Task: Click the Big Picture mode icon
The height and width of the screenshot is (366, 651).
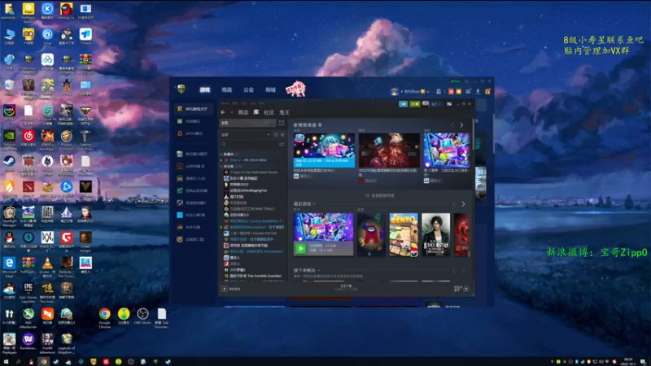Action: pyautogui.click(x=449, y=104)
